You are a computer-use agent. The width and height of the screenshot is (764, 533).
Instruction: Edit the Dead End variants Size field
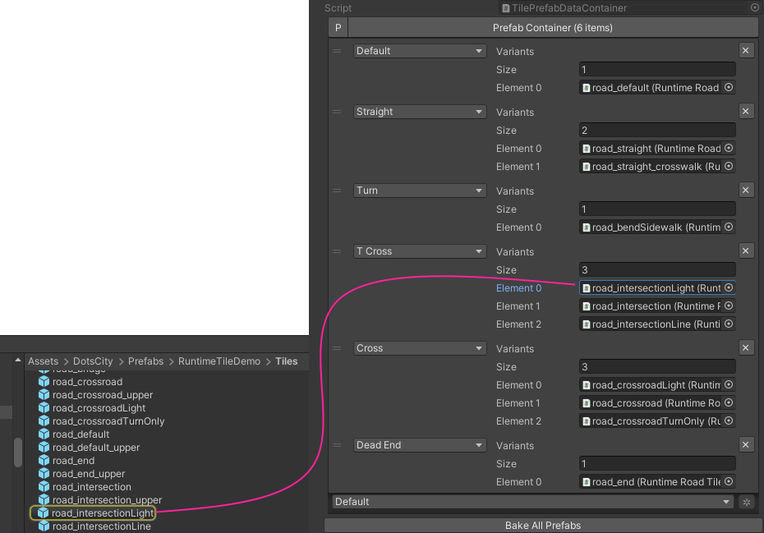tap(657, 464)
